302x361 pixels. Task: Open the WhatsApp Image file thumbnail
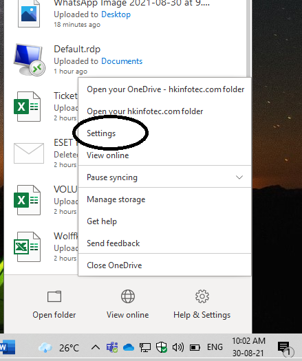pos(29,14)
